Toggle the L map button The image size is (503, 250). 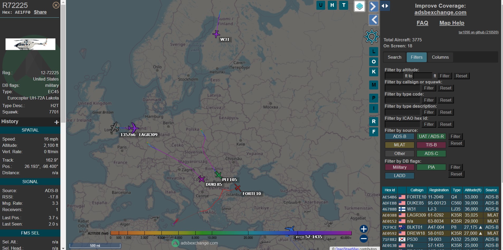374,52
